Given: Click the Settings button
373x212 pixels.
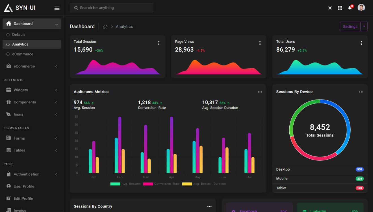Looking at the screenshot, I should 350,26.
